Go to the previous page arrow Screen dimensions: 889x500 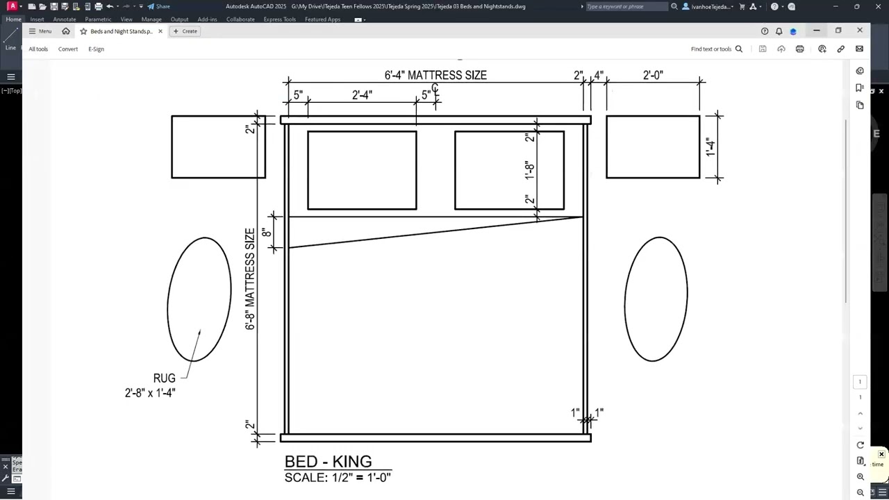861,414
